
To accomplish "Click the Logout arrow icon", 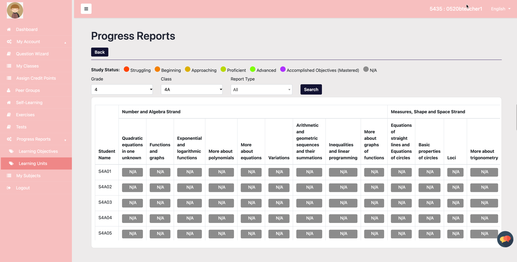I will tap(9, 188).
